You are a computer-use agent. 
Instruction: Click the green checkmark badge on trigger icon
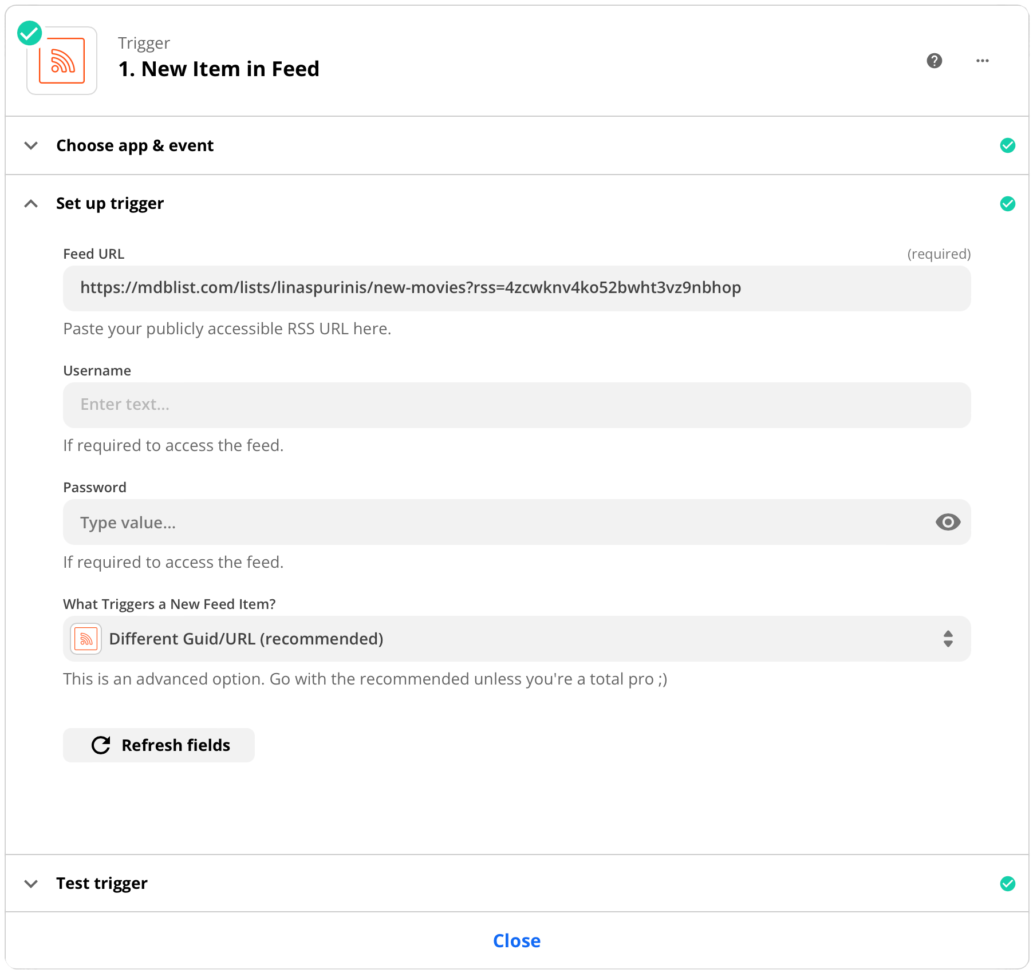(x=29, y=33)
